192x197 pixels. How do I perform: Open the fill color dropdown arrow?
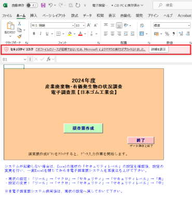point(74,34)
